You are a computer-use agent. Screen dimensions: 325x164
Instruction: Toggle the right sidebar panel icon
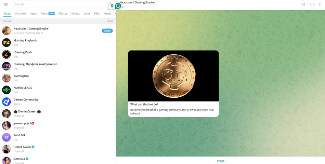312,4
